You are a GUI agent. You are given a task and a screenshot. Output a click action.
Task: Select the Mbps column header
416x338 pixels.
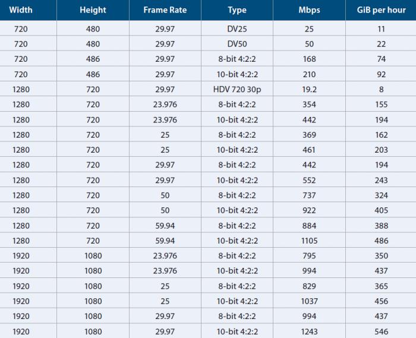[x=310, y=10]
